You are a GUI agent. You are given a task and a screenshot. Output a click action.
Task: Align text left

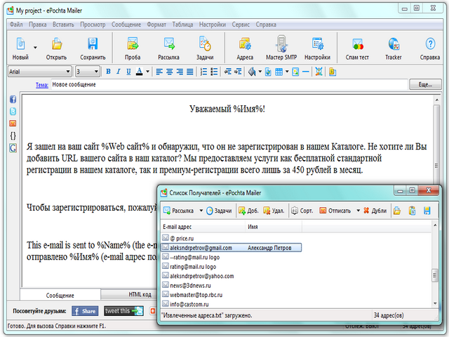coord(159,72)
